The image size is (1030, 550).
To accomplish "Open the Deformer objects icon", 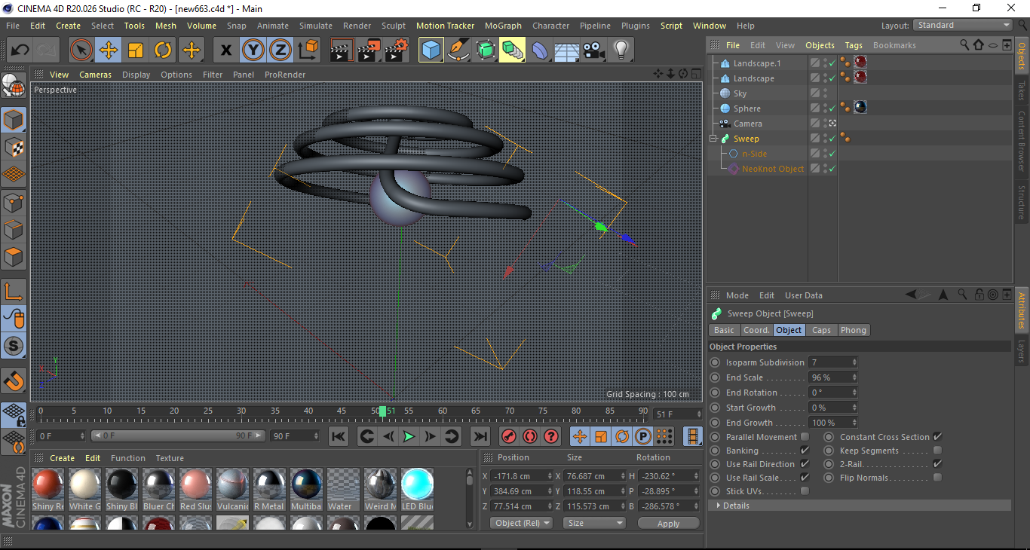I will pyautogui.click(x=540, y=50).
